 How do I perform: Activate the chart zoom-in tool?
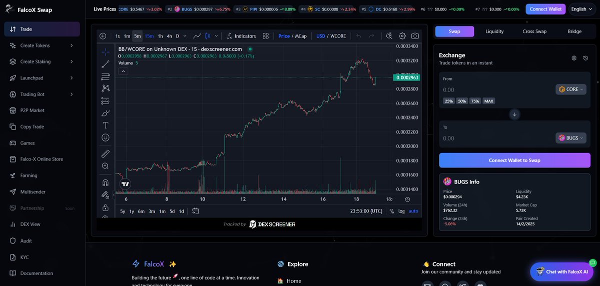[105, 166]
